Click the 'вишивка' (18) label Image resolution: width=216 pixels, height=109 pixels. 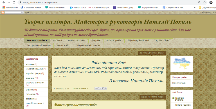pos(30,78)
